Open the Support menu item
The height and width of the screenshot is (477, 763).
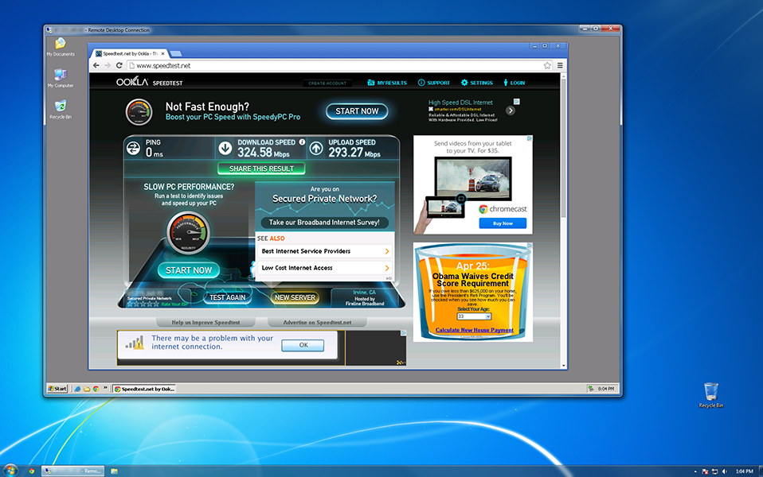coord(433,83)
